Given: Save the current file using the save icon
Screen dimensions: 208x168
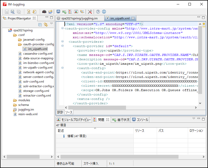Looking at the screenshot, I should click(6, 12).
